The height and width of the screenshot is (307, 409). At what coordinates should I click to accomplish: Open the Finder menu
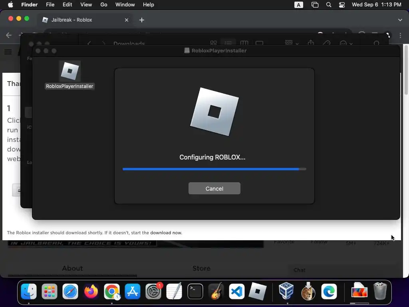coord(29,5)
